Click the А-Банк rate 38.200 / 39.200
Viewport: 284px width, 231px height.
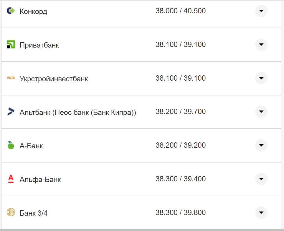[181, 145]
